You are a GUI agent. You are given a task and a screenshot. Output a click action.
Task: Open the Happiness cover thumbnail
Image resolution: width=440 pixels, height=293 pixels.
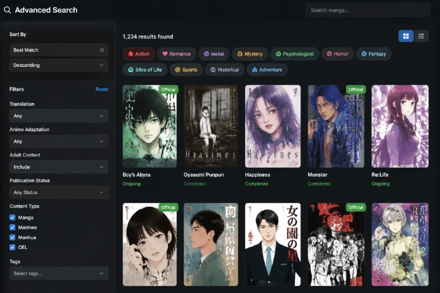[x=273, y=127]
